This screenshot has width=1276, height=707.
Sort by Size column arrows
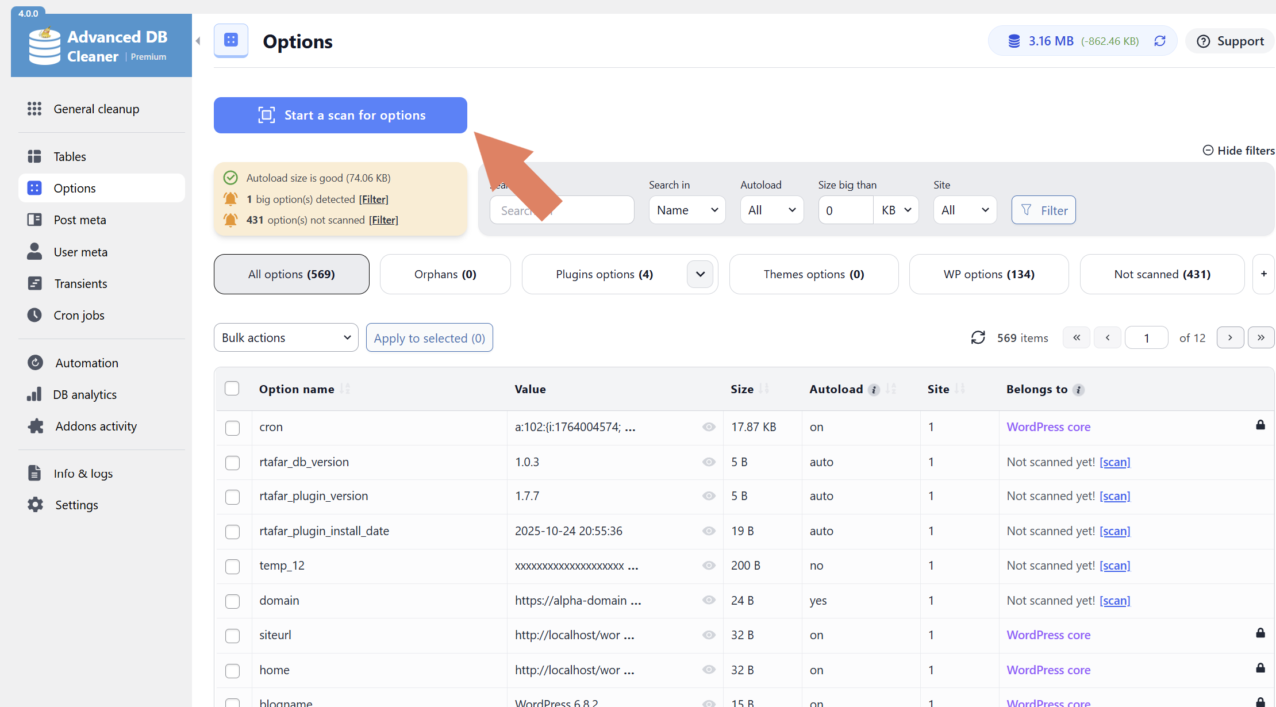point(764,389)
